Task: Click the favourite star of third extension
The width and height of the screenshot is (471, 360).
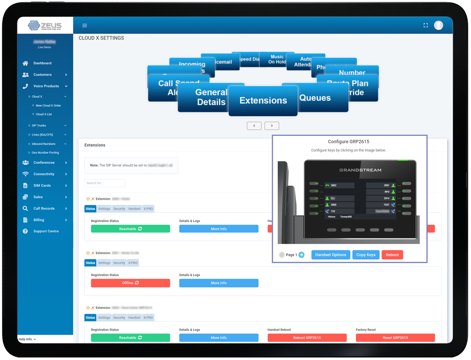Action: 88,308
